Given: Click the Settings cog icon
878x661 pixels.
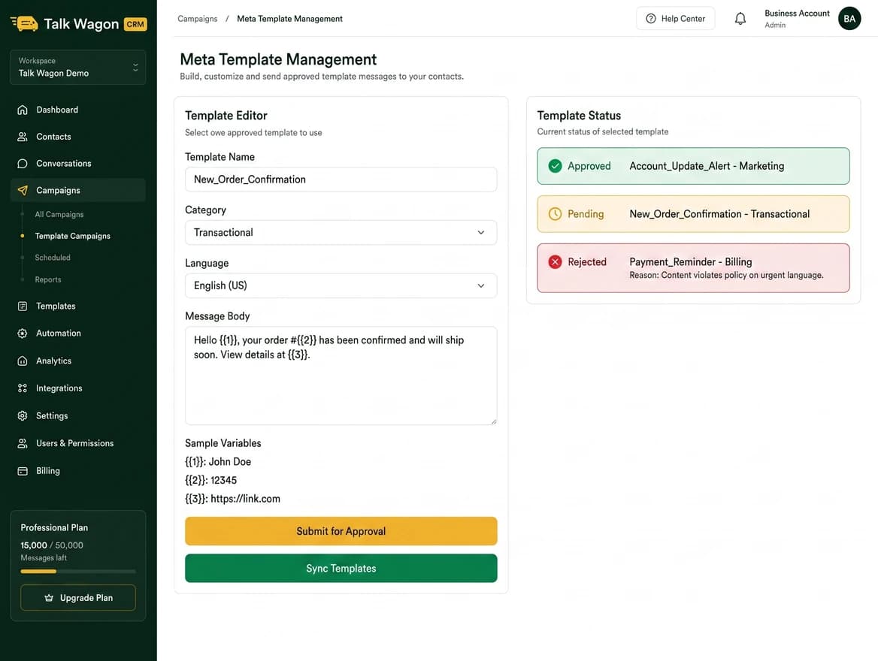Looking at the screenshot, I should [x=23, y=416].
